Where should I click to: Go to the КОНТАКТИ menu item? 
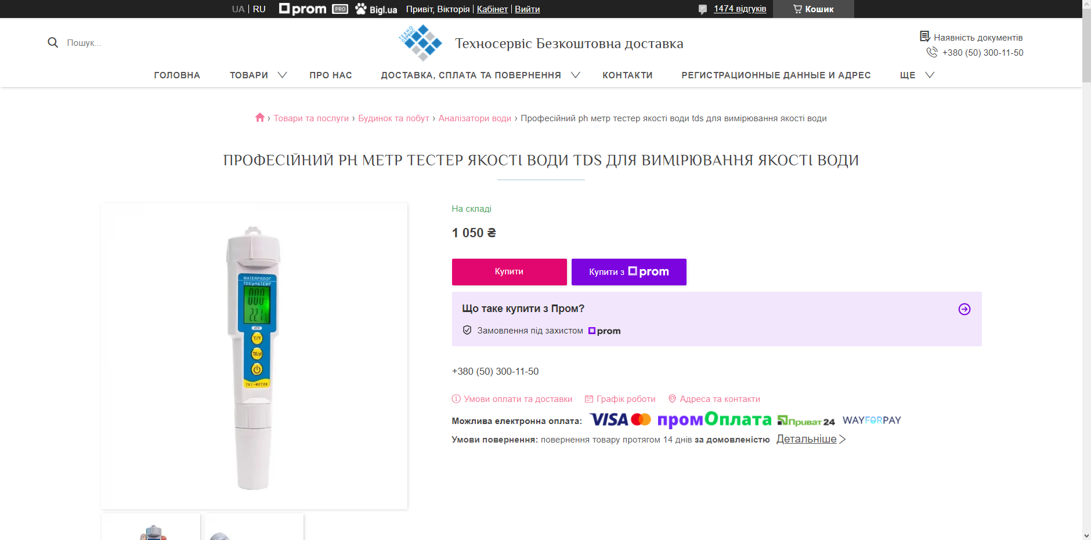pos(627,75)
